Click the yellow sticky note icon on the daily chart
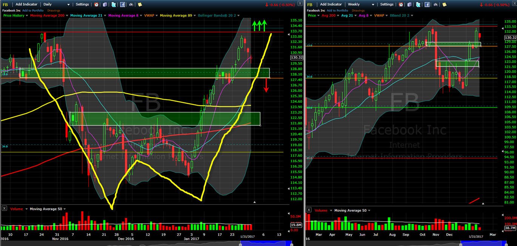 [x=140, y=5]
